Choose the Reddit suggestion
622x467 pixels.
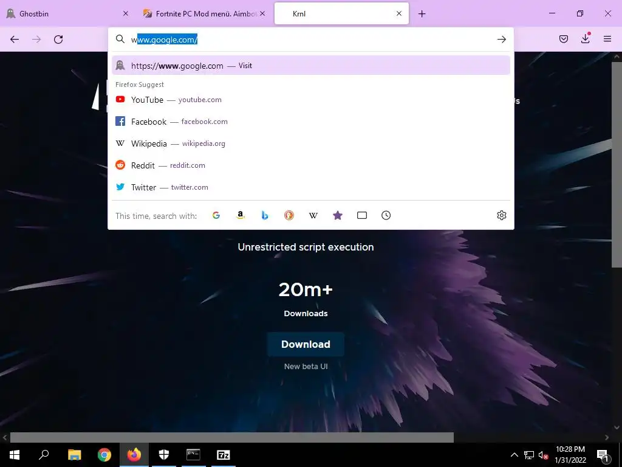point(310,165)
